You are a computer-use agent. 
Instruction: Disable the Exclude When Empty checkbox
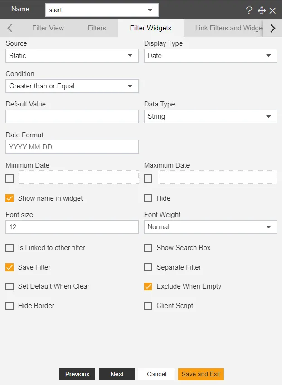(148, 286)
